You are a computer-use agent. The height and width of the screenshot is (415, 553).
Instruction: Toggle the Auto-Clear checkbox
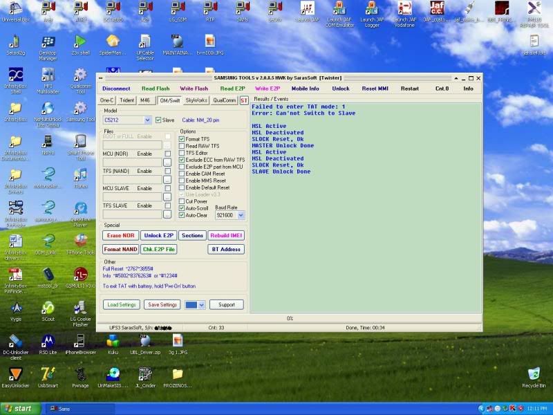(182, 215)
